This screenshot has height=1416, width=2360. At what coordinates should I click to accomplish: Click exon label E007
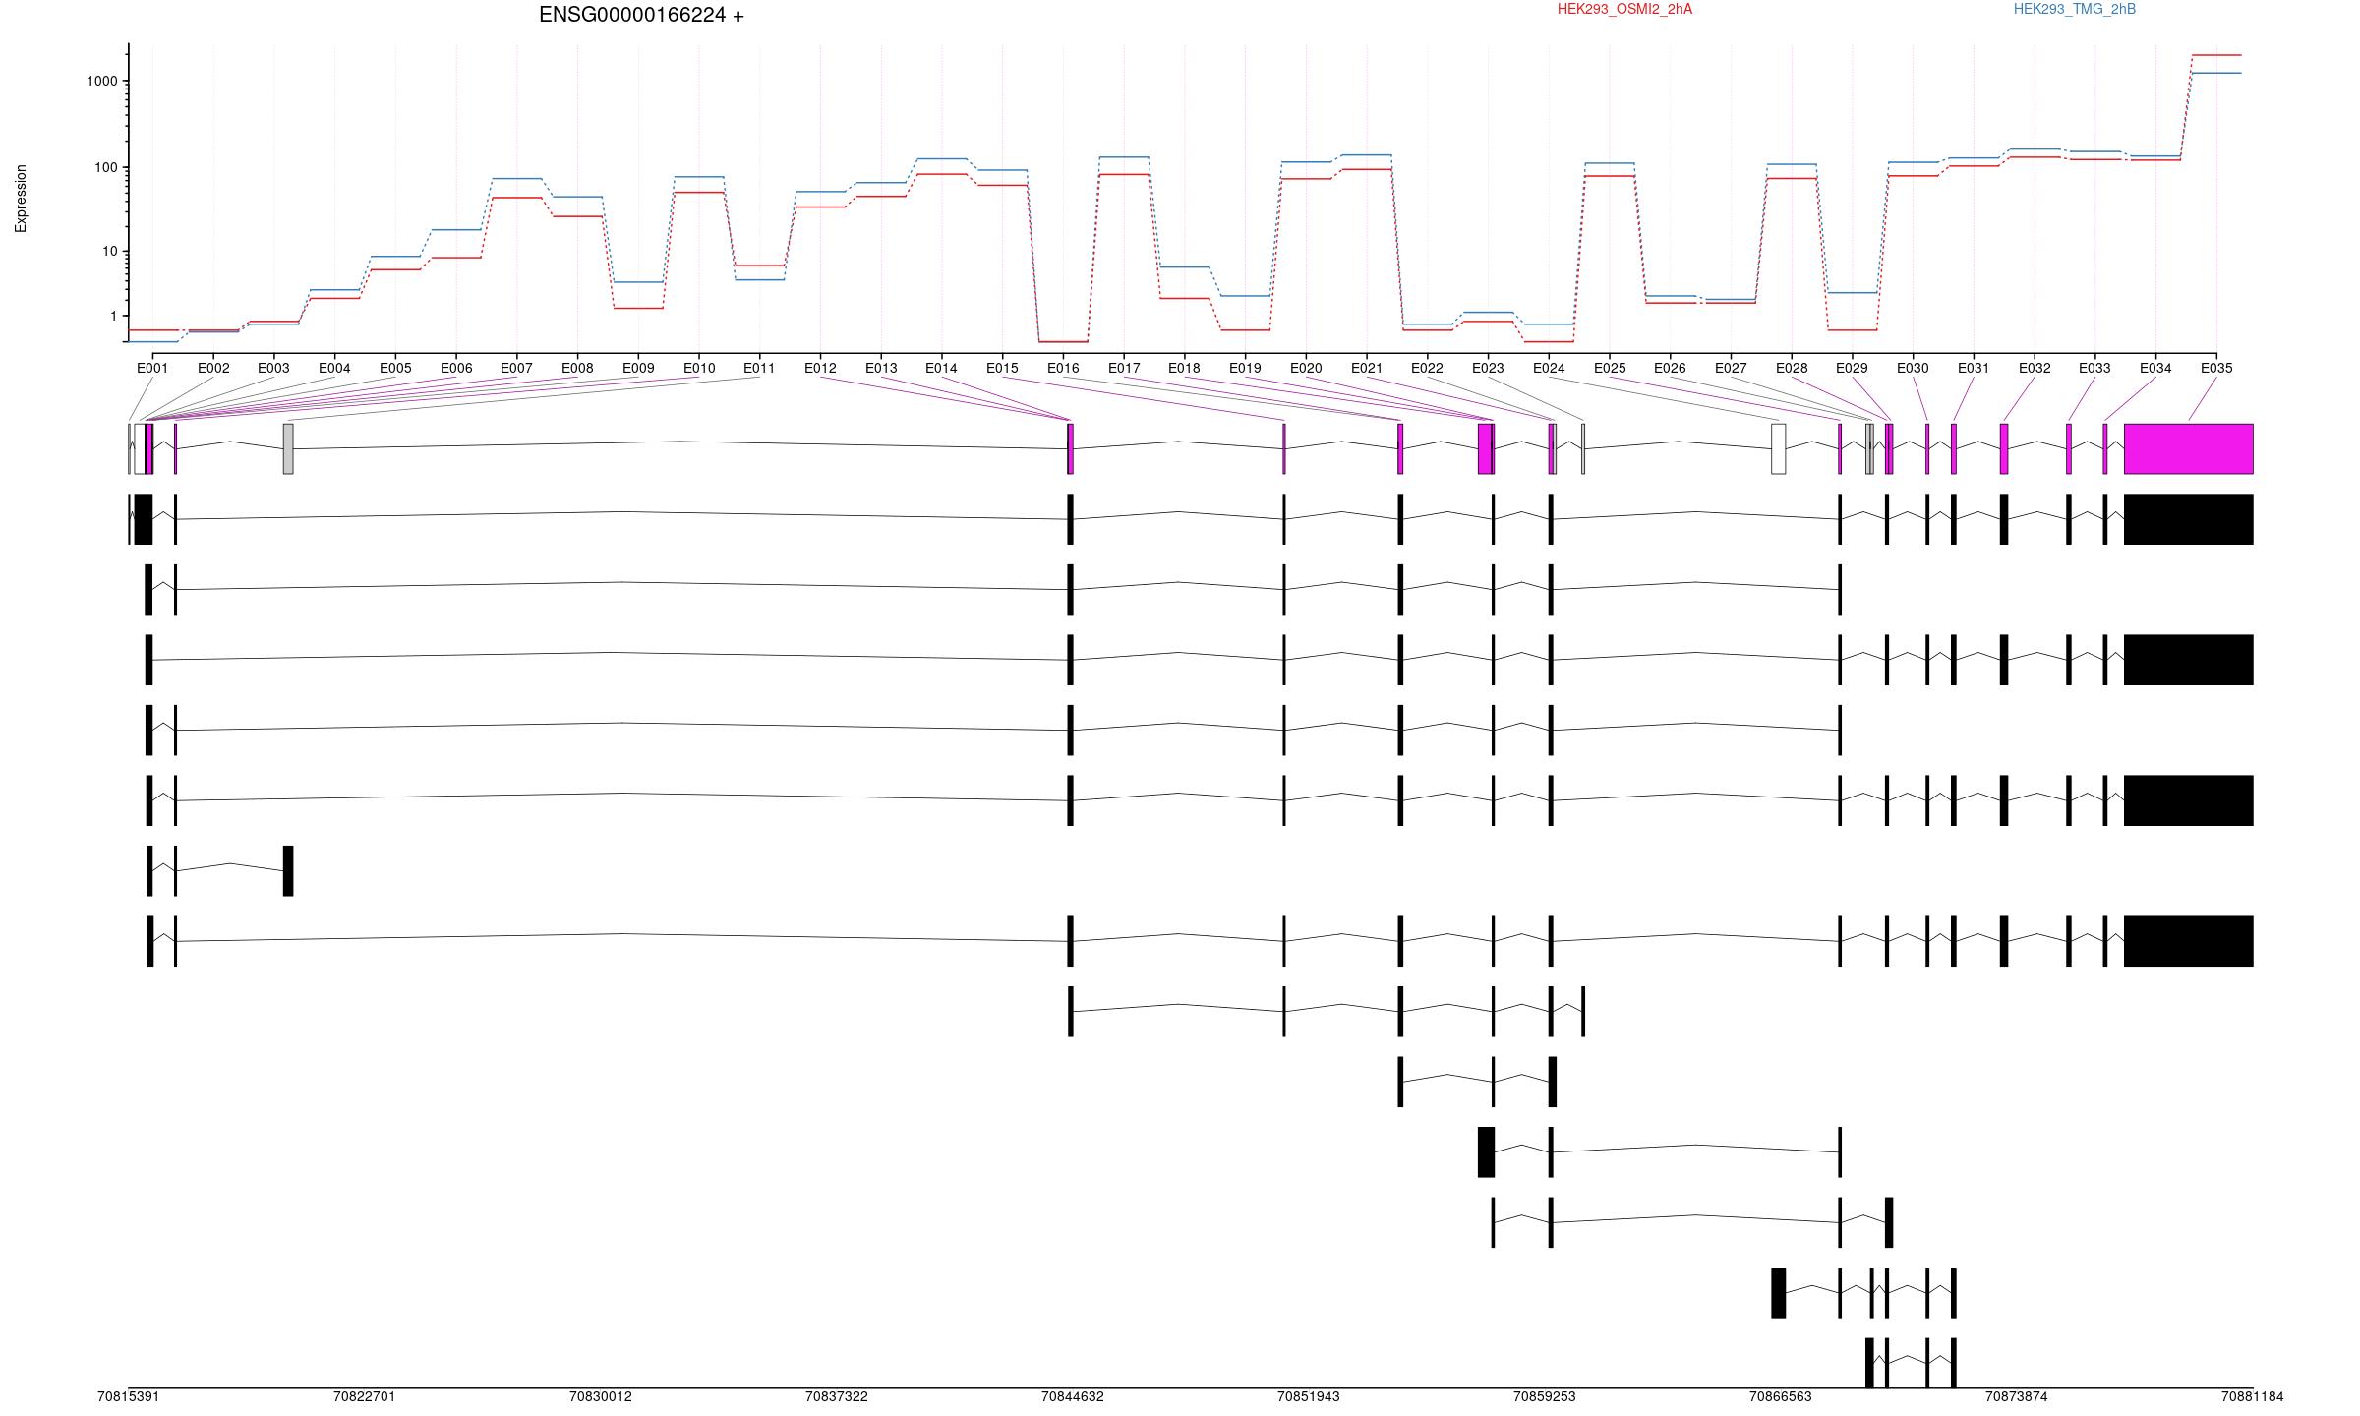click(516, 368)
